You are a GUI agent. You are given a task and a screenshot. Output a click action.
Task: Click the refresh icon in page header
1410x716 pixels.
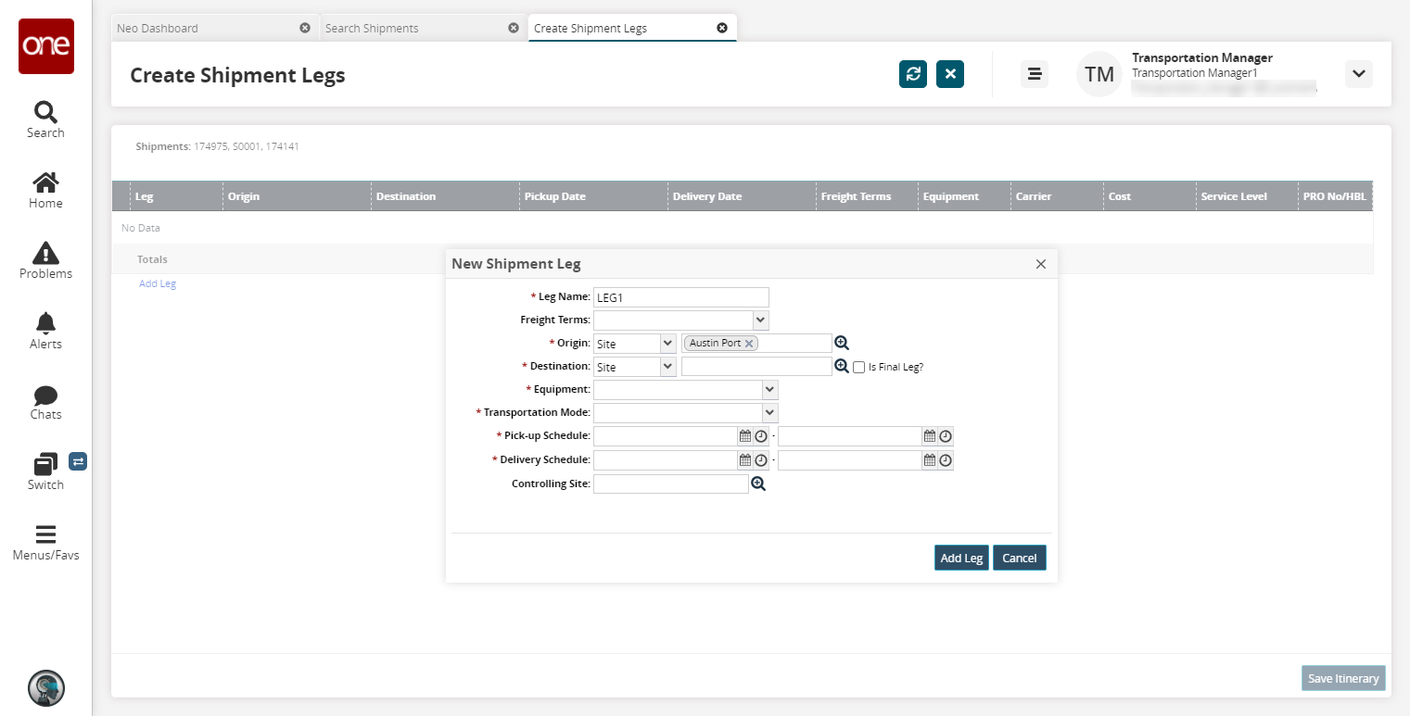coord(912,74)
